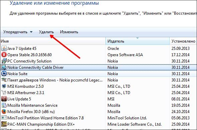Image resolution: width=197 pixels, height=130 pixels.
Task: Open the Упорядочить dropdown menu
Action: point(18,32)
